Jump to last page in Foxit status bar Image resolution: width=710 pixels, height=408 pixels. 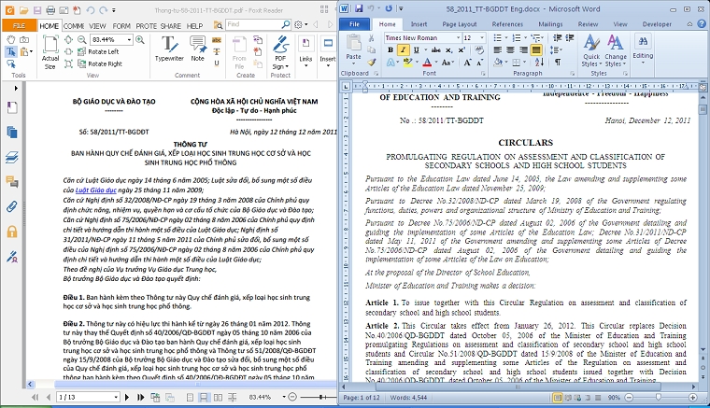click(141, 397)
